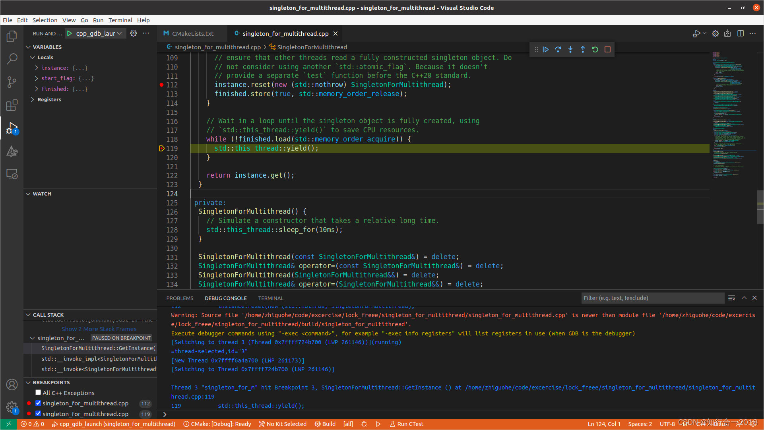Image resolution: width=764 pixels, height=430 pixels.
Task: Open launch.json via the gear icon
Action: click(x=134, y=33)
